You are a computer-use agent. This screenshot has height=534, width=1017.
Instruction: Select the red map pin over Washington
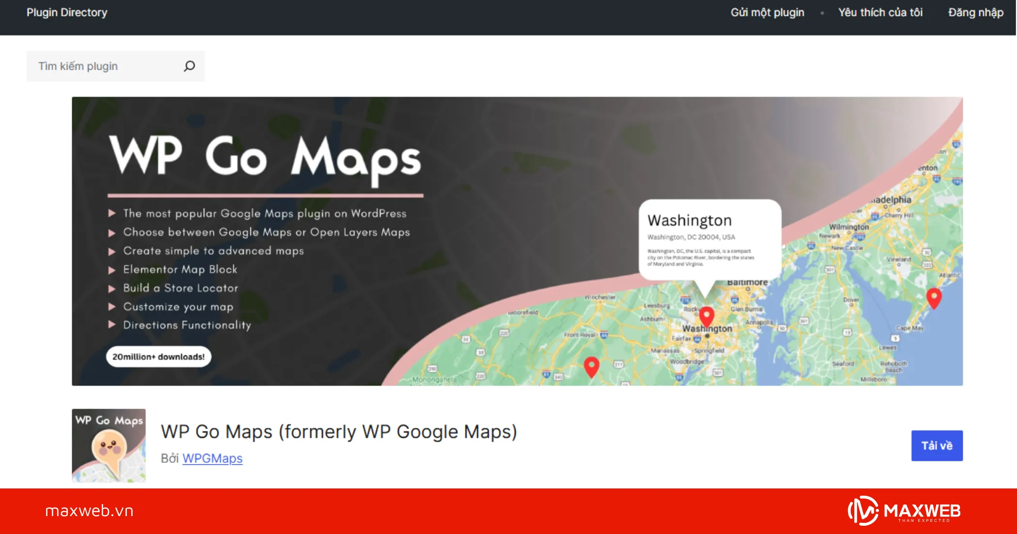coord(707,315)
